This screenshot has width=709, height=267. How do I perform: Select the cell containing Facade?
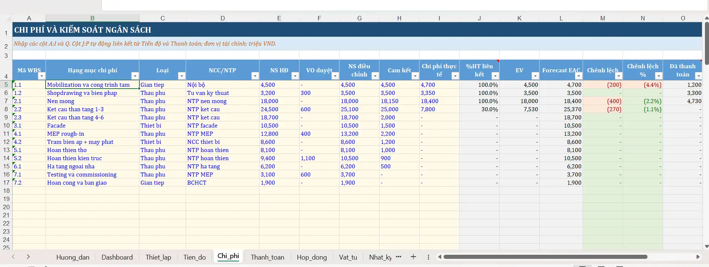[92, 126]
